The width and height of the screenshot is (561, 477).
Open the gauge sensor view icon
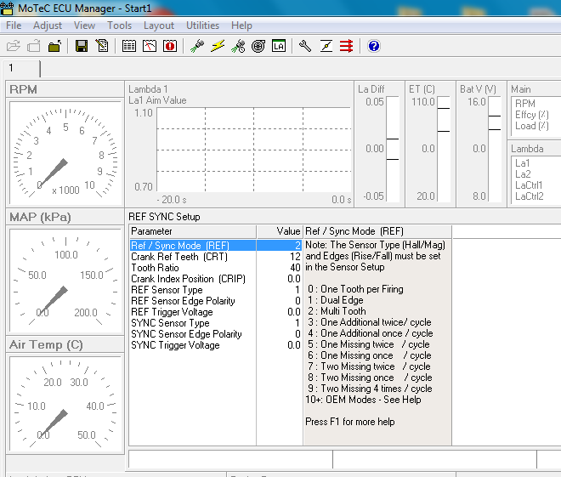(x=150, y=46)
